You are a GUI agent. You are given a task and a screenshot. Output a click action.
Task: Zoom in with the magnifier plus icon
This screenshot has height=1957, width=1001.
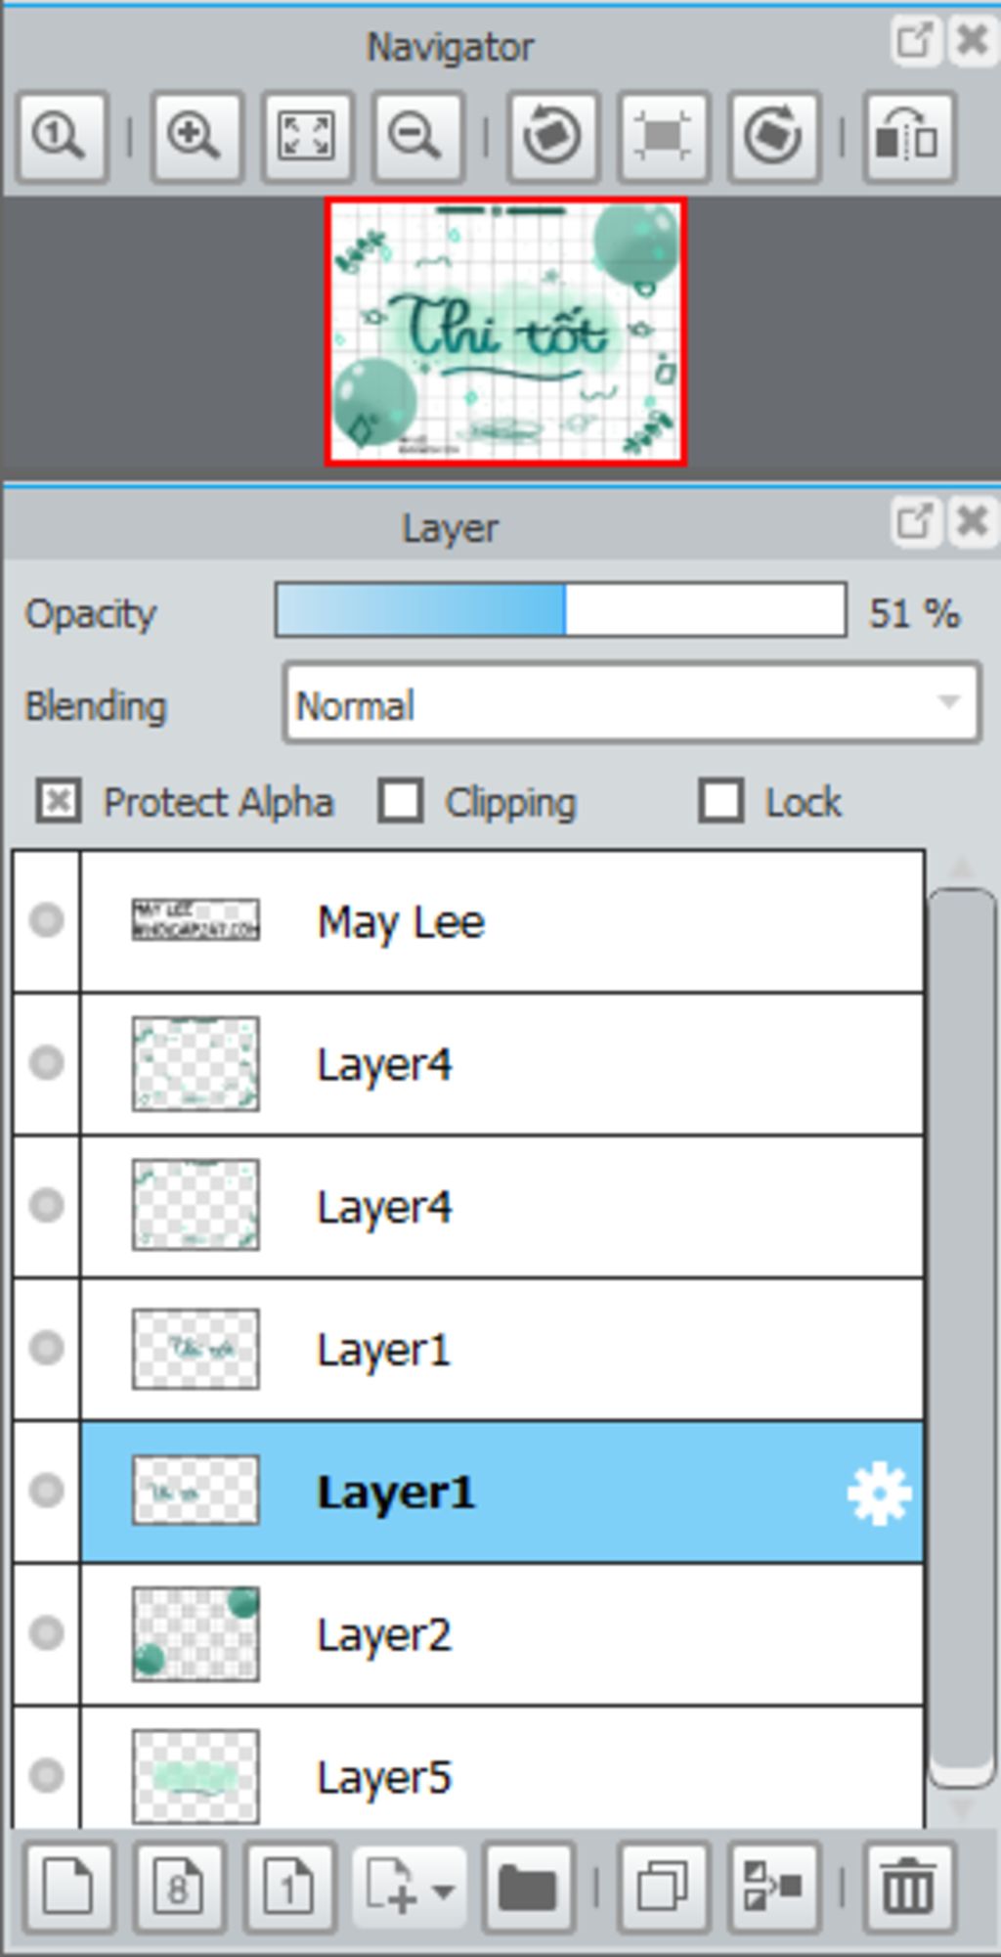point(196,136)
